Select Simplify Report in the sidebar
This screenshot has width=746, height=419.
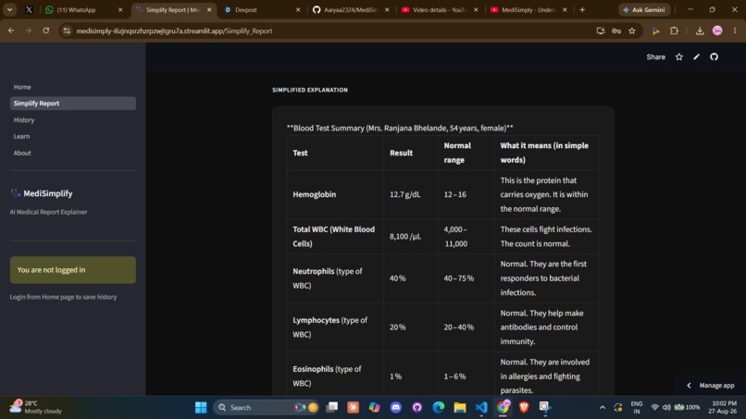(x=72, y=104)
